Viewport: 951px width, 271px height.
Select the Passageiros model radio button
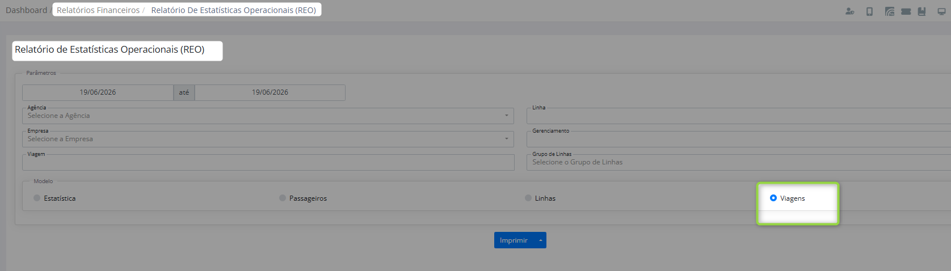click(283, 198)
